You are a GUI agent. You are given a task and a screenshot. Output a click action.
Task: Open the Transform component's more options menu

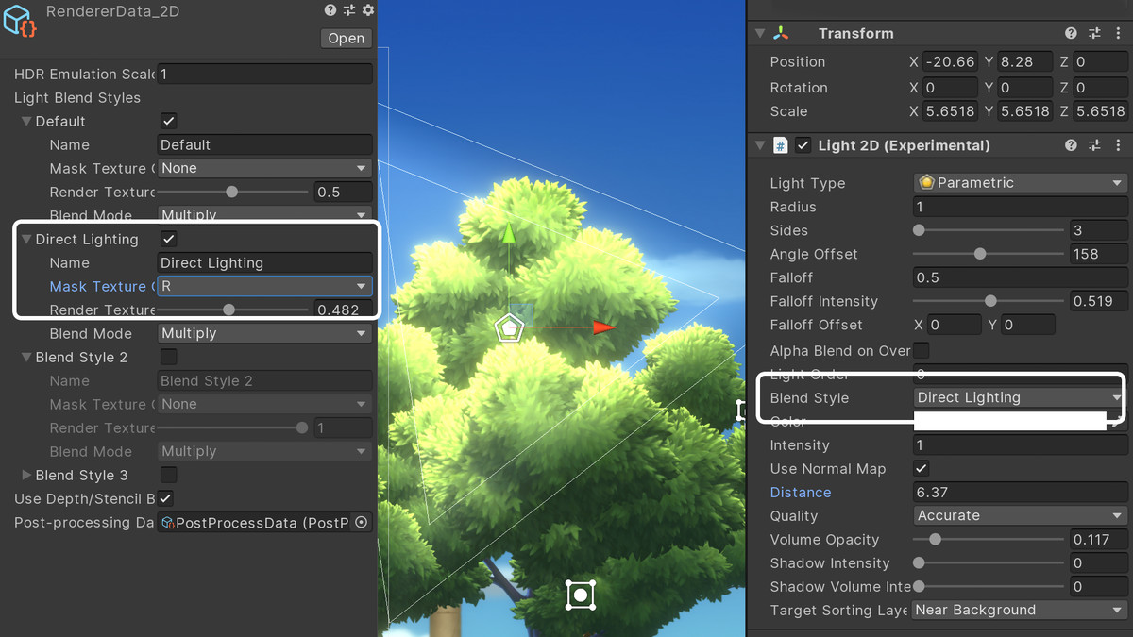coord(1118,33)
